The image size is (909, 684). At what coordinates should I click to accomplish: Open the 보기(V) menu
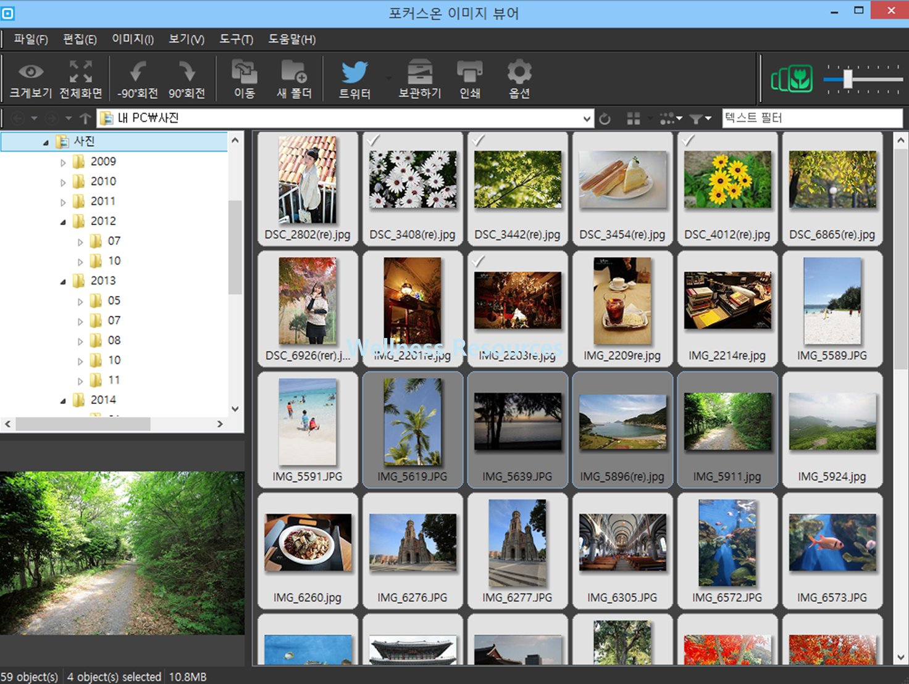click(x=187, y=39)
